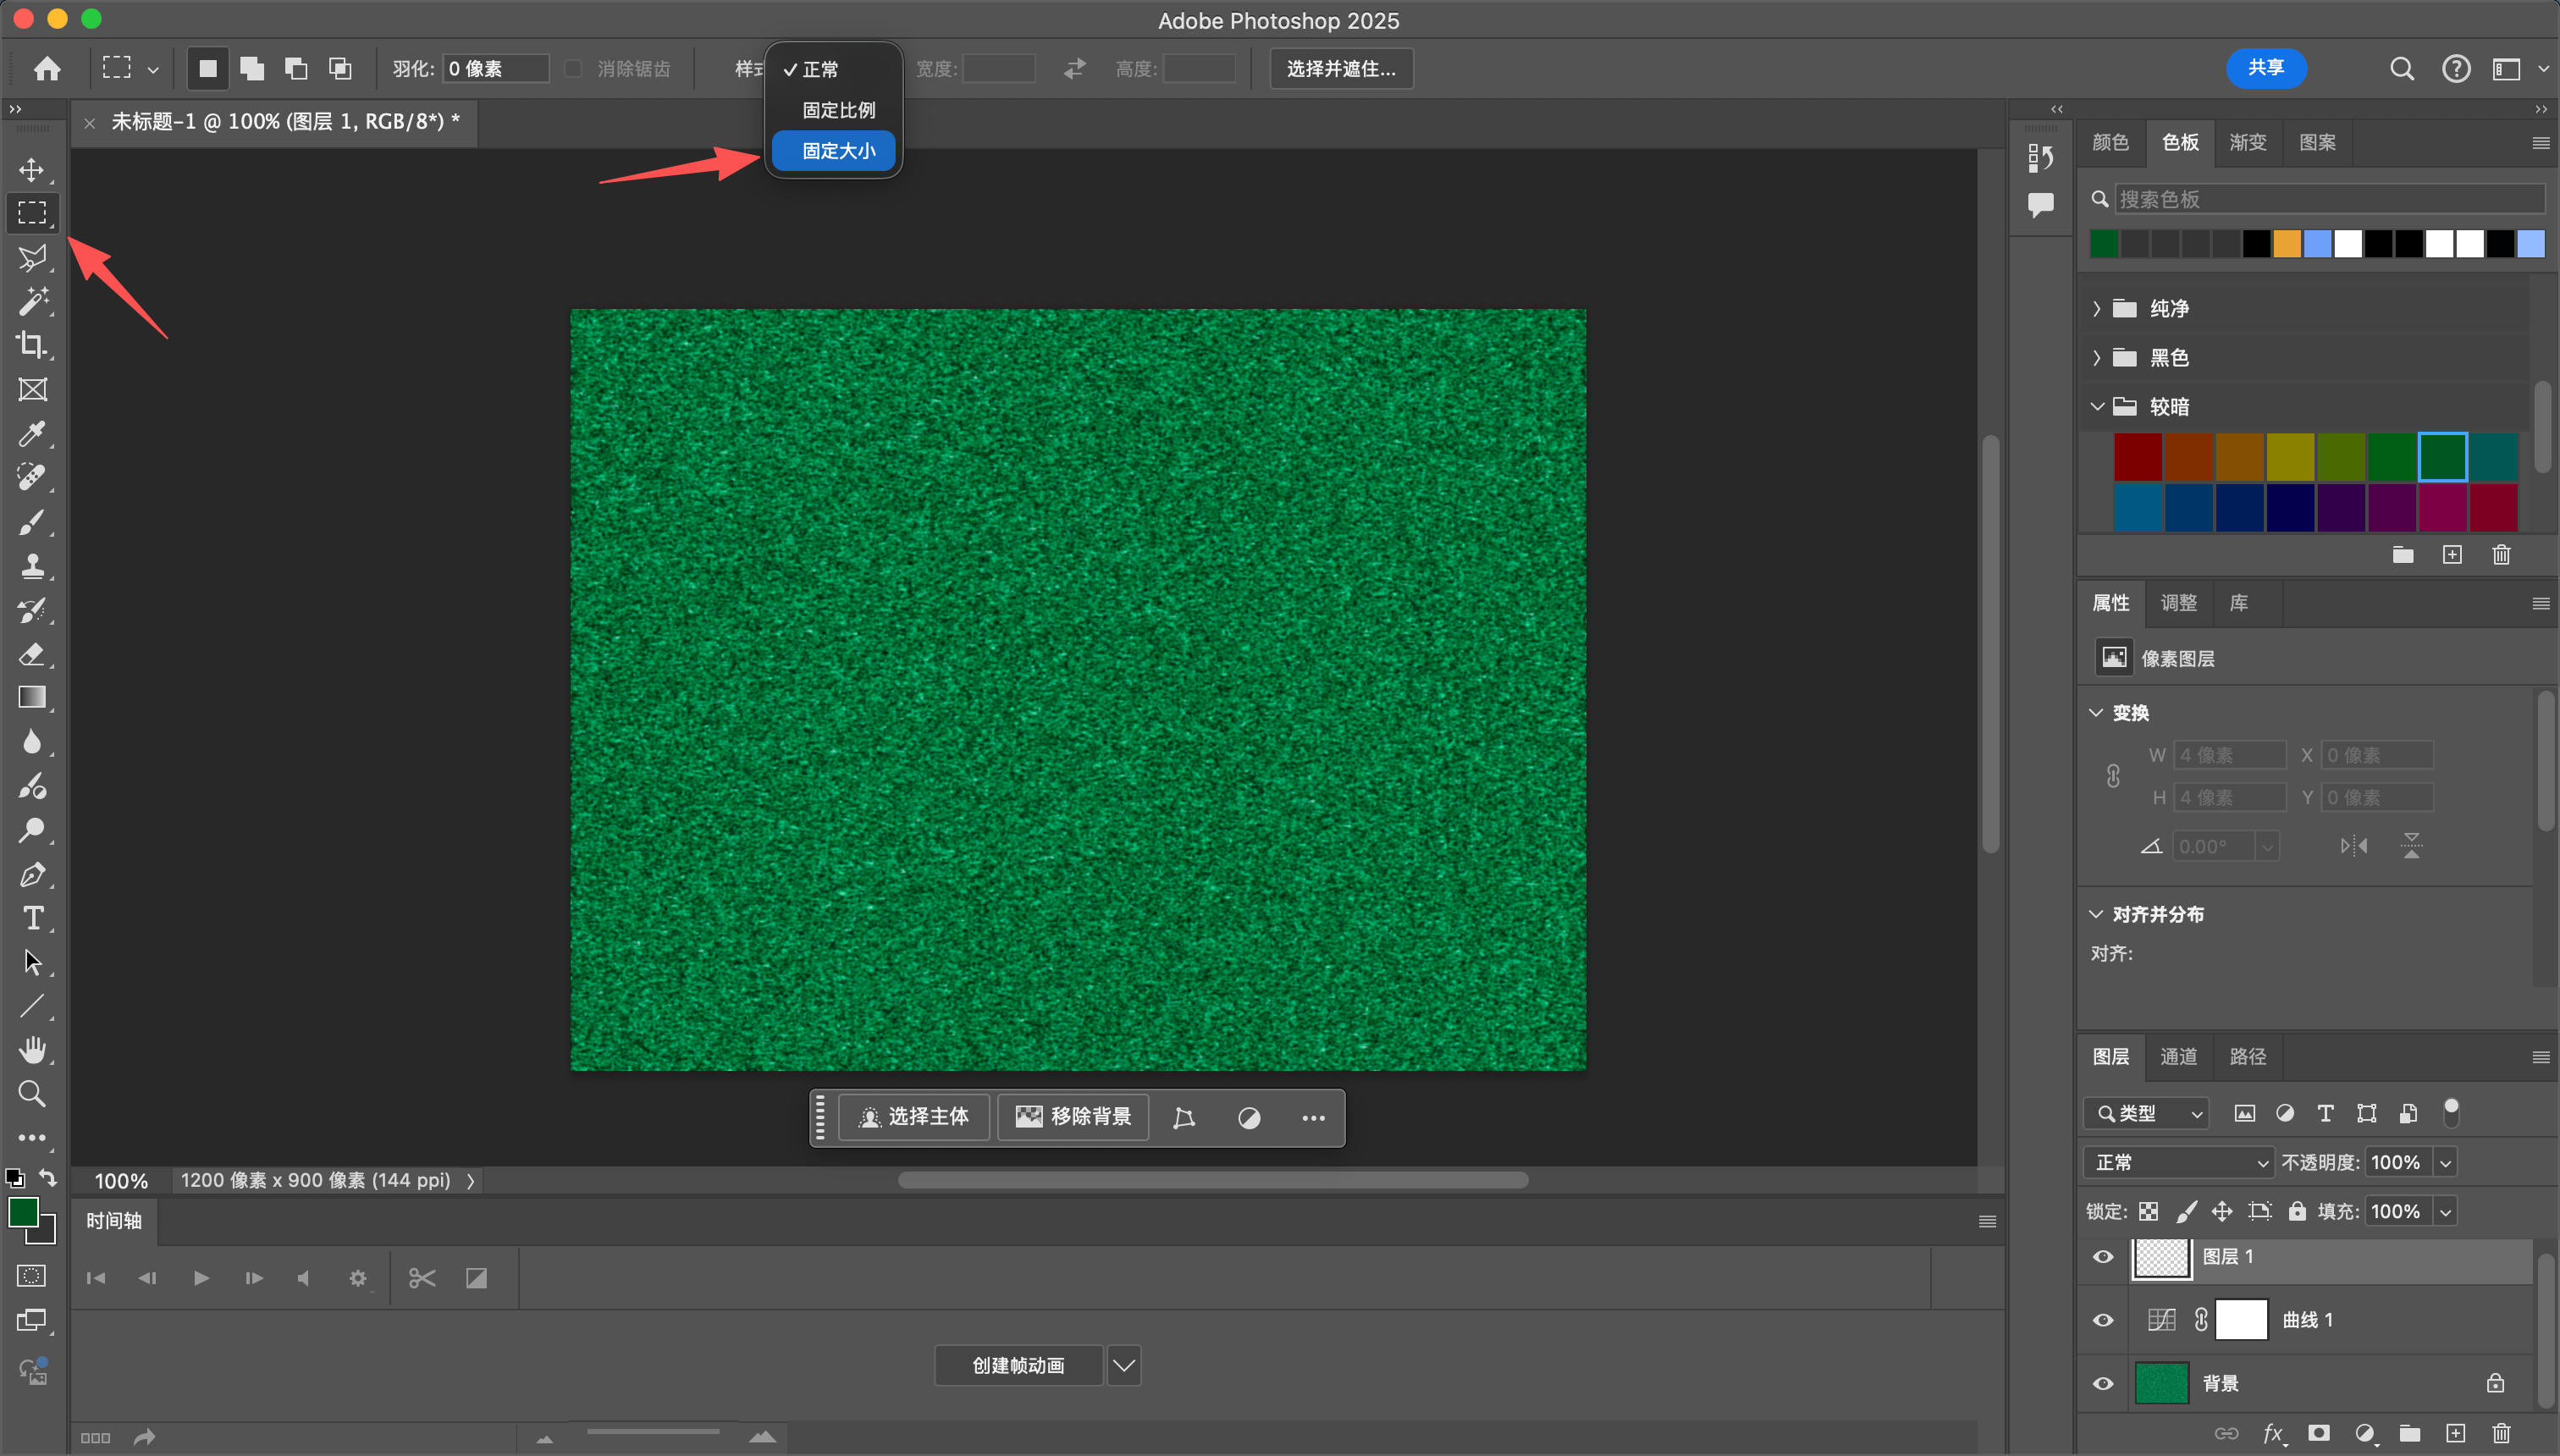This screenshot has width=2560, height=1456.
Task: Select the Rectangular Marquee tool
Action: point(32,213)
